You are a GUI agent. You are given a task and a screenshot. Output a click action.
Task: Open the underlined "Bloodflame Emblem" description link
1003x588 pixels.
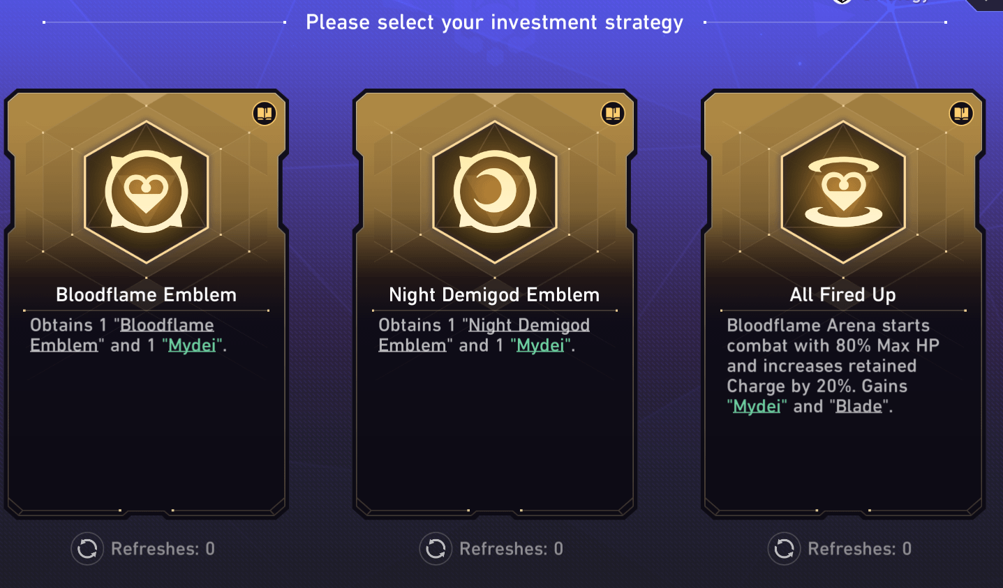pyautogui.click(x=167, y=326)
